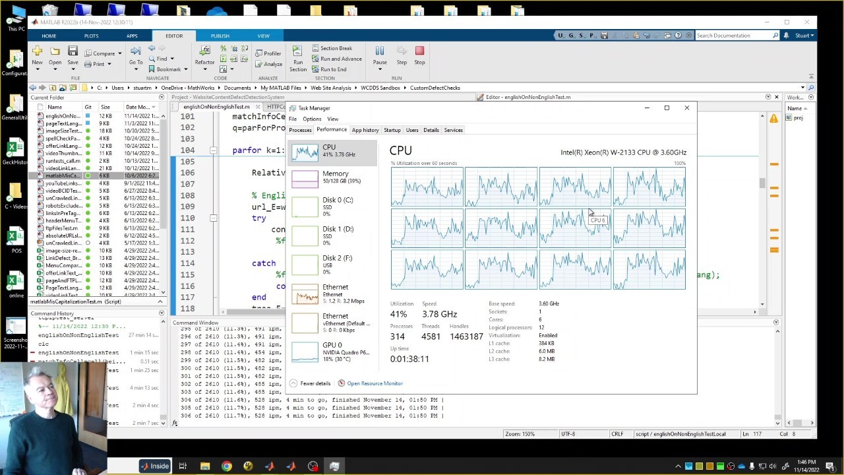Viewport: 844px width, 475px height.
Task: Click the Search Documentation field
Action: (x=733, y=36)
